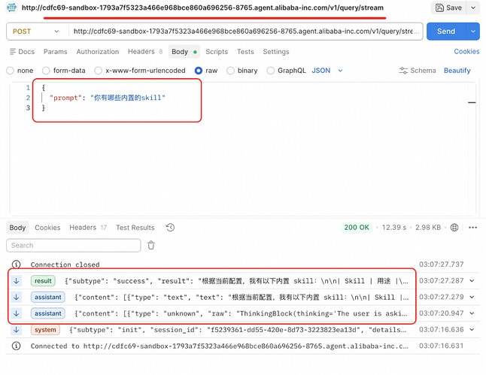Image resolution: width=486 pixels, height=375 pixels.
Task: Open the JSON format dropdown
Action: [x=327, y=71]
